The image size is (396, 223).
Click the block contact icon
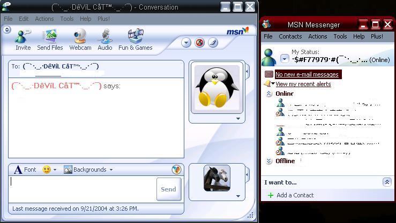(x=199, y=43)
